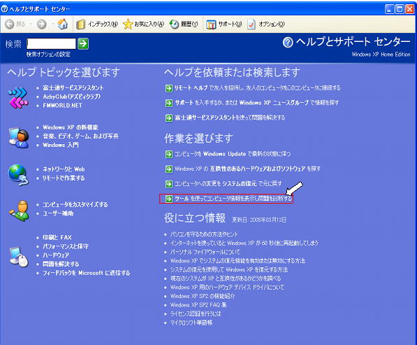The width and height of the screenshot is (417, 345).
Task: Open 印刷と FAX topic
Action: [x=57, y=237]
